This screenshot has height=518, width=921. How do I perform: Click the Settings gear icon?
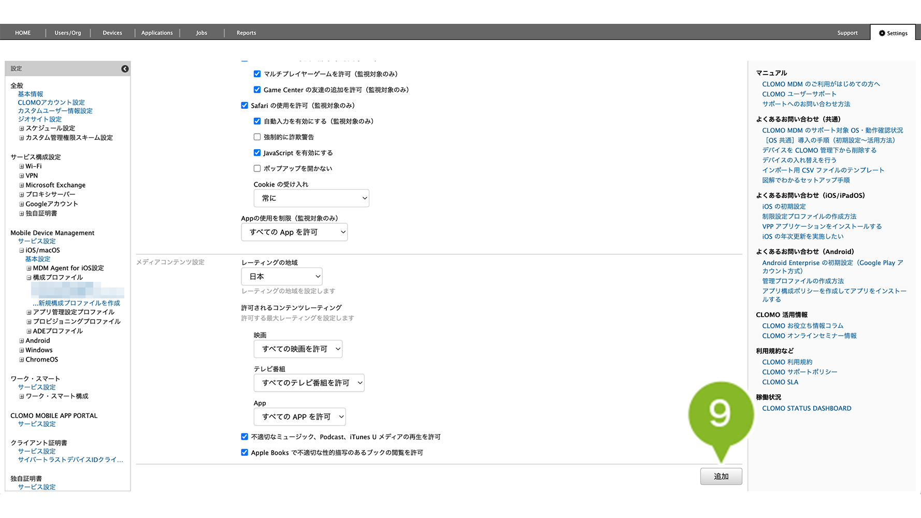point(882,33)
